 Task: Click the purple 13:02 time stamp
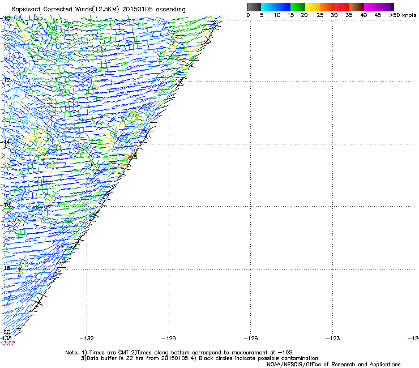point(8,344)
